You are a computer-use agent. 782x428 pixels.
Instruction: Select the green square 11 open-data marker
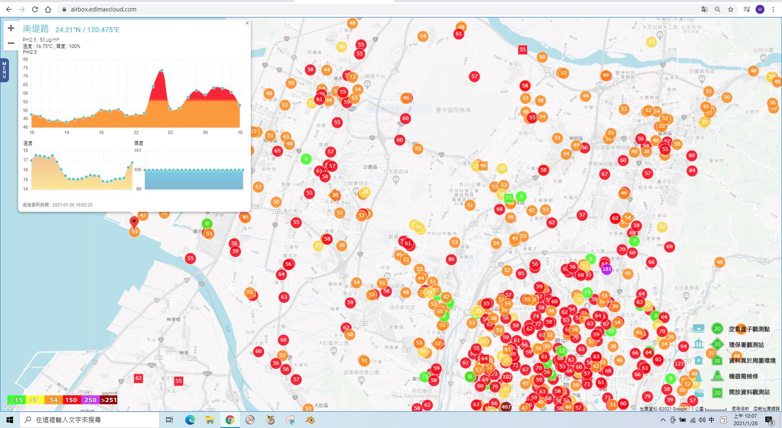508,198
